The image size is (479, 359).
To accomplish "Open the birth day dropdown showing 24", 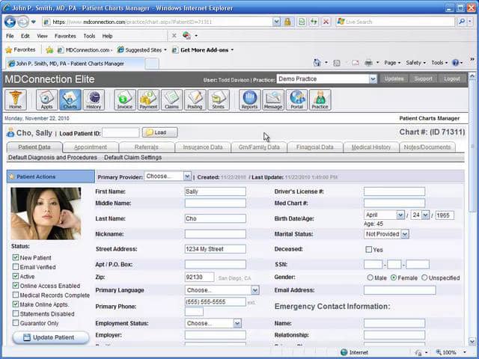I will point(420,215).
